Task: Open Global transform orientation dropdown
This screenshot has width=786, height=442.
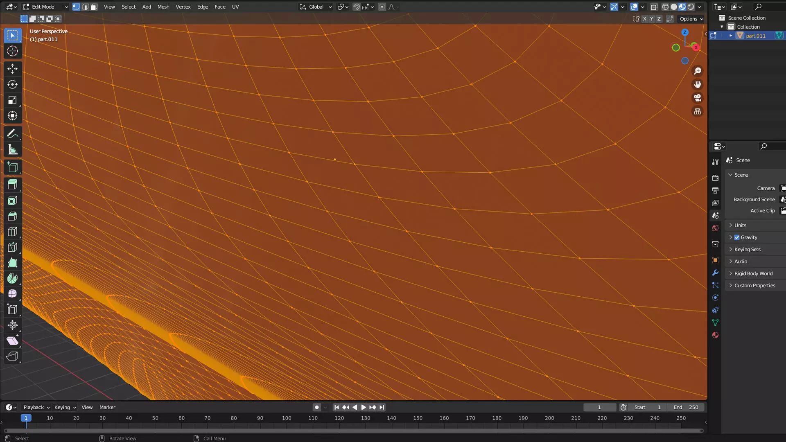Action: [x=316, y=7]
